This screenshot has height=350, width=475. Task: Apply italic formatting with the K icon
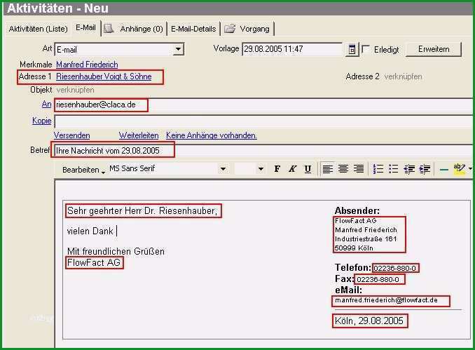click(x=292, y=169)
